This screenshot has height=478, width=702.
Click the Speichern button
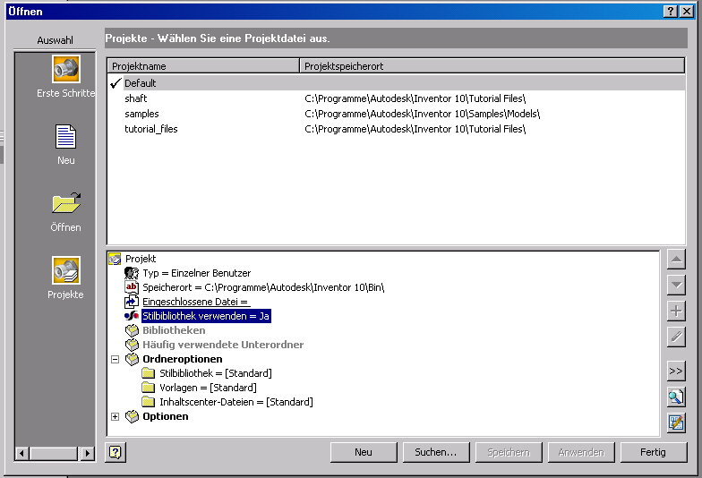tap(509, 452)
